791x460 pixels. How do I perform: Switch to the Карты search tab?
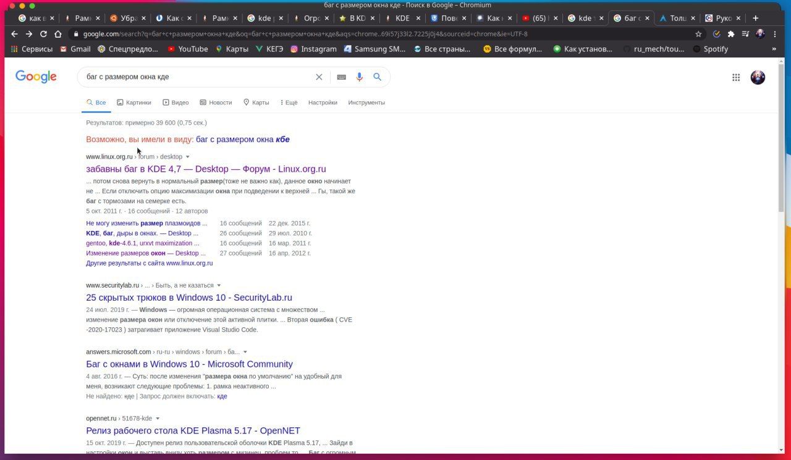pyautogui.click(x=256, y=102)
